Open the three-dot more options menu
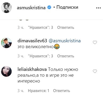The width and height of the screenshot is (103, 96). pyautogui.click(x=98, y=8)
